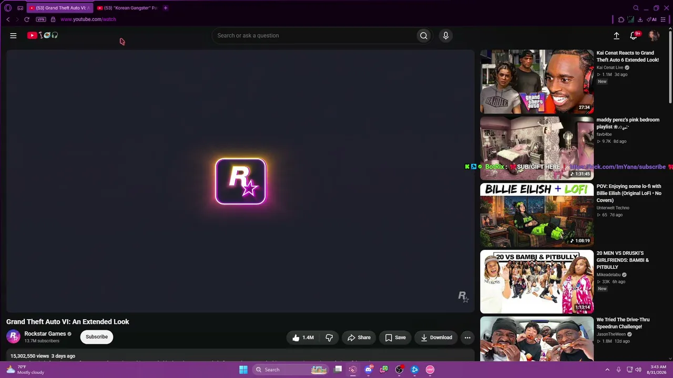Open the Opera GX main menu
Screen dimensions: 673x378
[8, 8]
